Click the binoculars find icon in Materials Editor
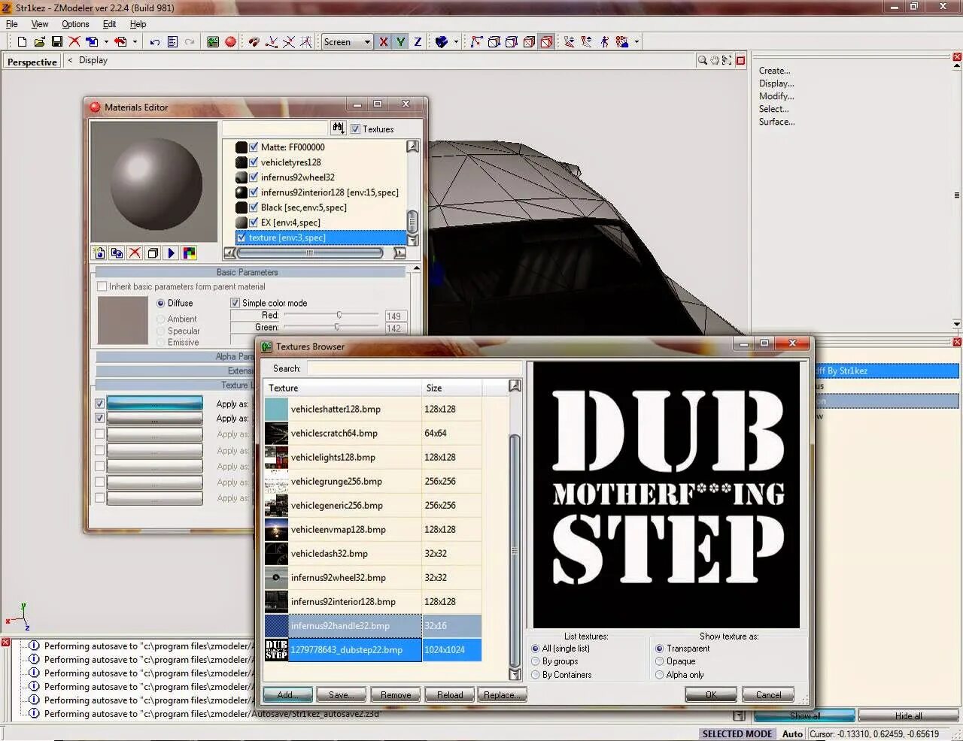The height and width of the screenshot is (741, 963). tap(338, 129)
